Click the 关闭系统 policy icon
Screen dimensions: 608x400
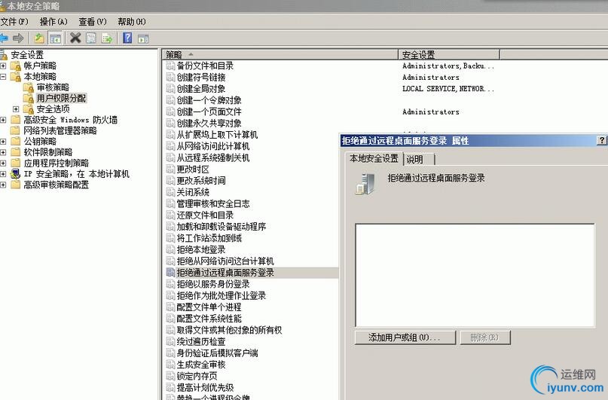[x=170, y=192]
